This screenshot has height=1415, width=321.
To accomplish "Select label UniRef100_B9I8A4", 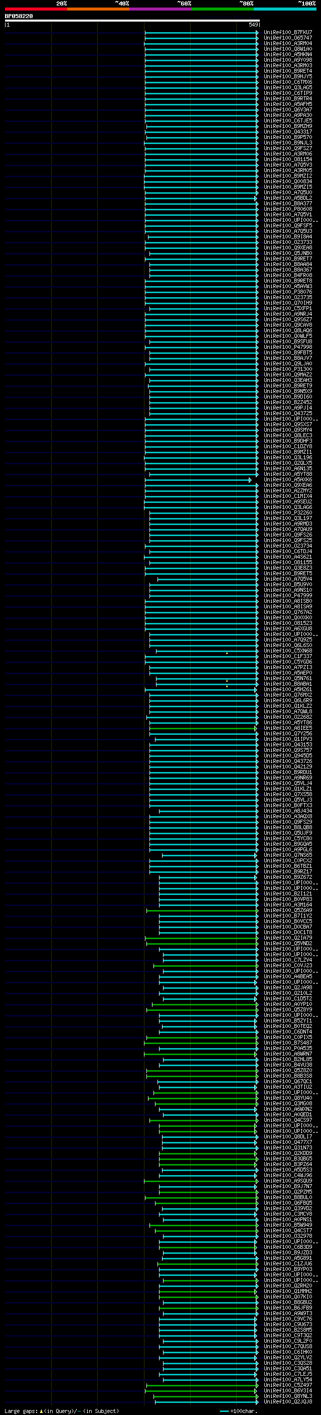I will click(288, 237).
